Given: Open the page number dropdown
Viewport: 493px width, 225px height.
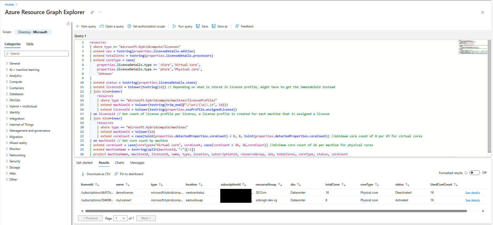Looking at the screenshot, I should point(120,218).
